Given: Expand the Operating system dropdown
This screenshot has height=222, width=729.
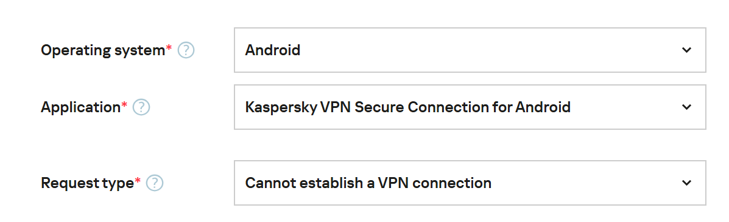Looking at the screenshot, I should point(470,50).
